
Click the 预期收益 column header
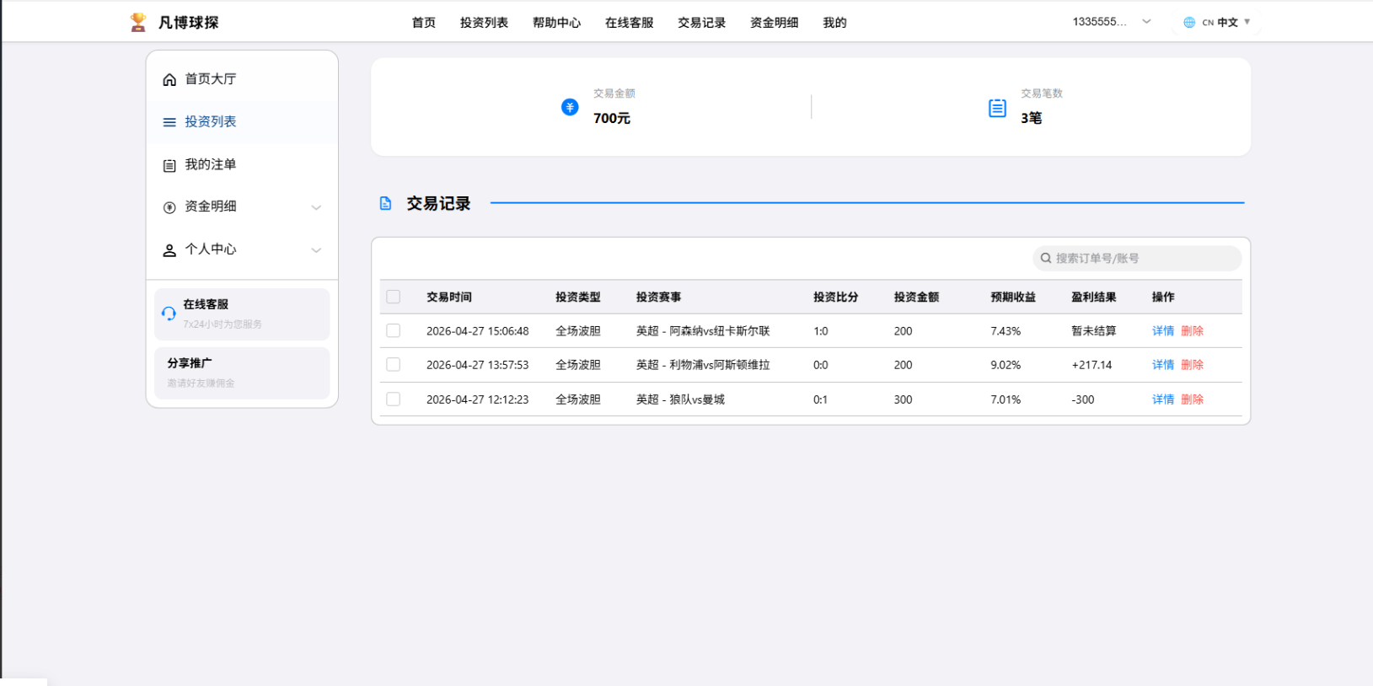tap(1013, 297)
